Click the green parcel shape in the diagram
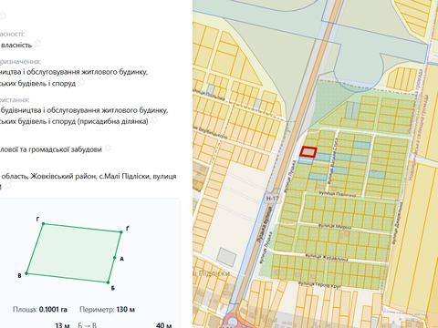438x328 pixels. [74, 253]
